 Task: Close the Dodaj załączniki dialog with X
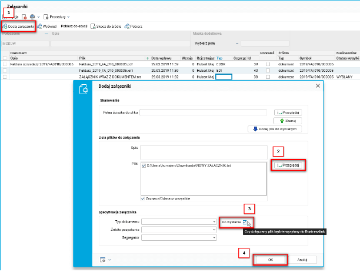[318, 86]
